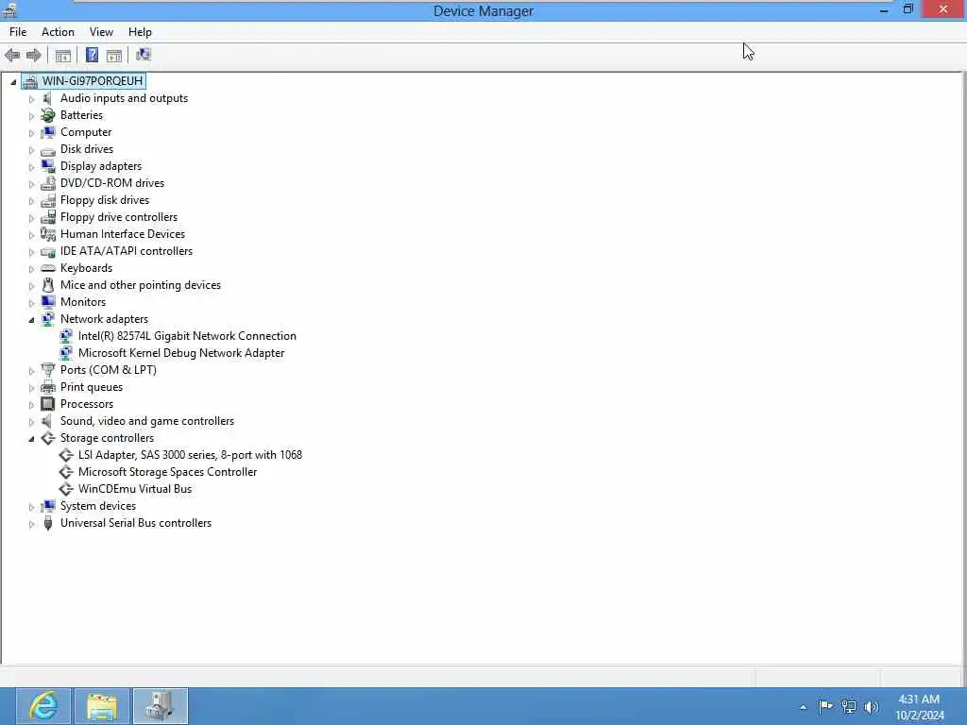The image size is (967, 725).
Task: Restore down the Device Manager window
Action: coord(908,9)
